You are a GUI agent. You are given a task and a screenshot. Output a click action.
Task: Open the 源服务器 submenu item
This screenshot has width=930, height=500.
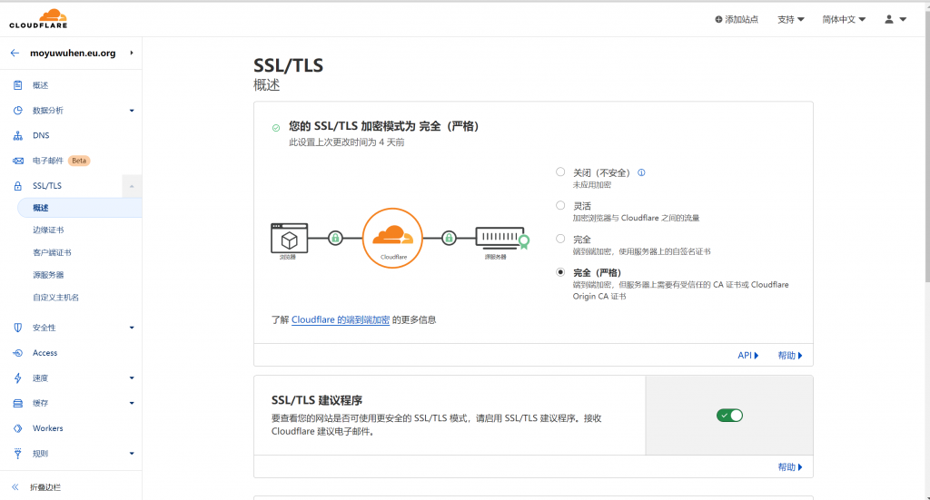[48, 275]
